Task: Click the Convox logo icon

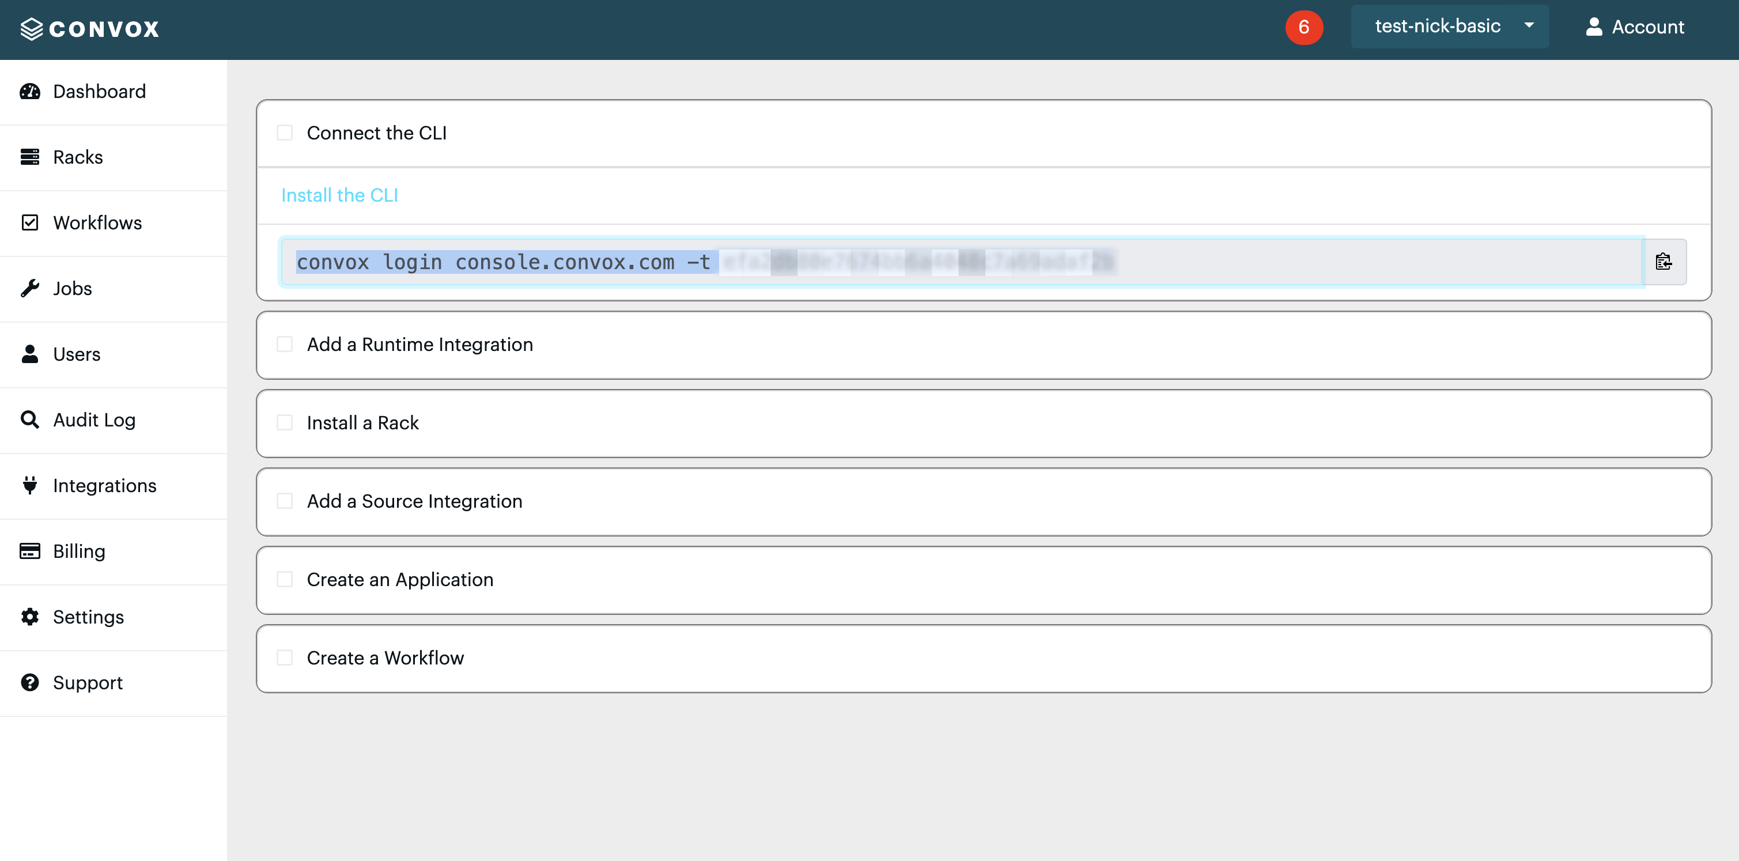Action: [31, 28]
